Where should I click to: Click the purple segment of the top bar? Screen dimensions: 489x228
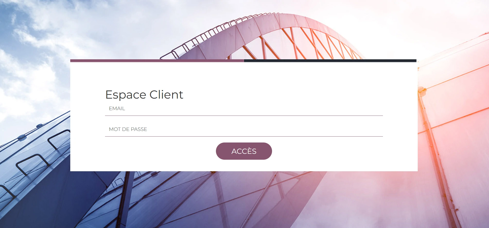[157, 61]
